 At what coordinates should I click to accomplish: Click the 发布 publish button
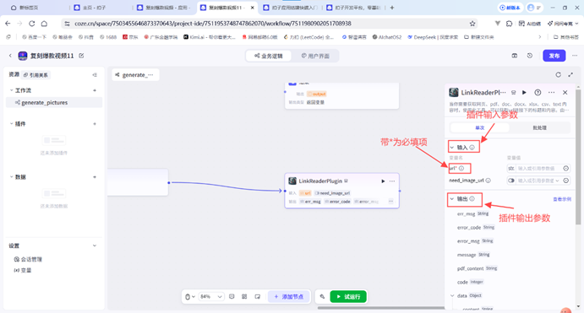(x=554, y=56)
